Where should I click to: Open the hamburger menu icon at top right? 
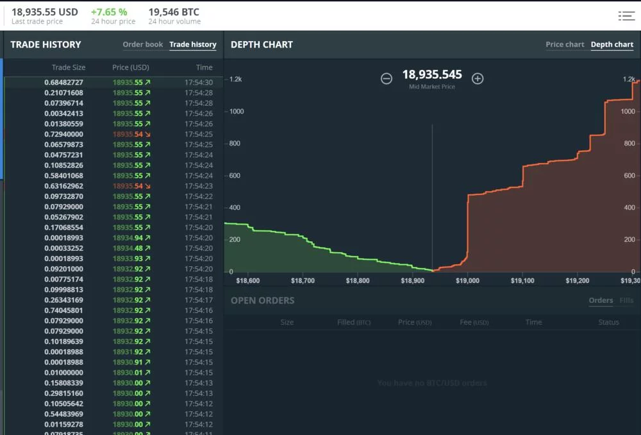click(x=626, y=16)
